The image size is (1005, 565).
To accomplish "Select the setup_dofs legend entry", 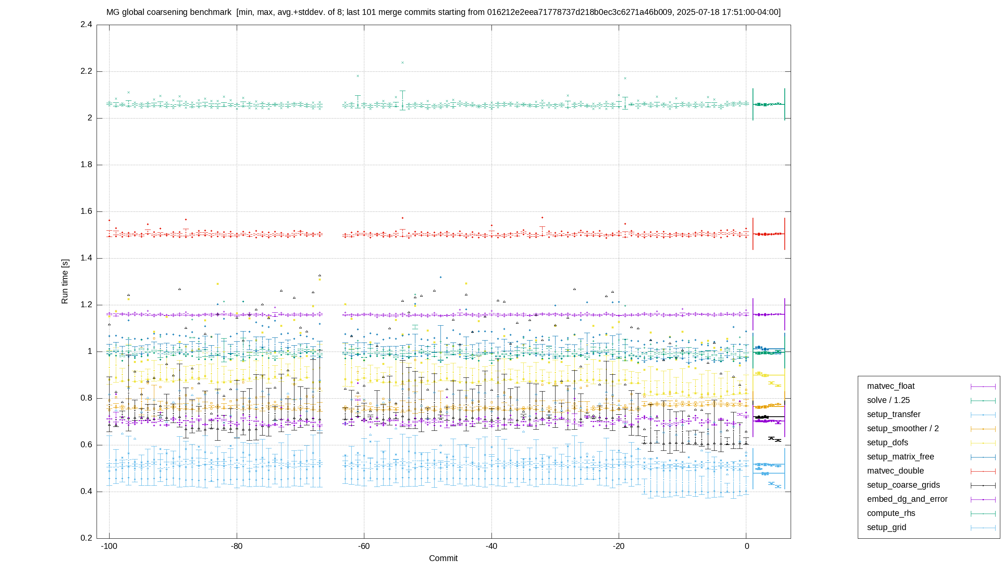I will [887, 443].
